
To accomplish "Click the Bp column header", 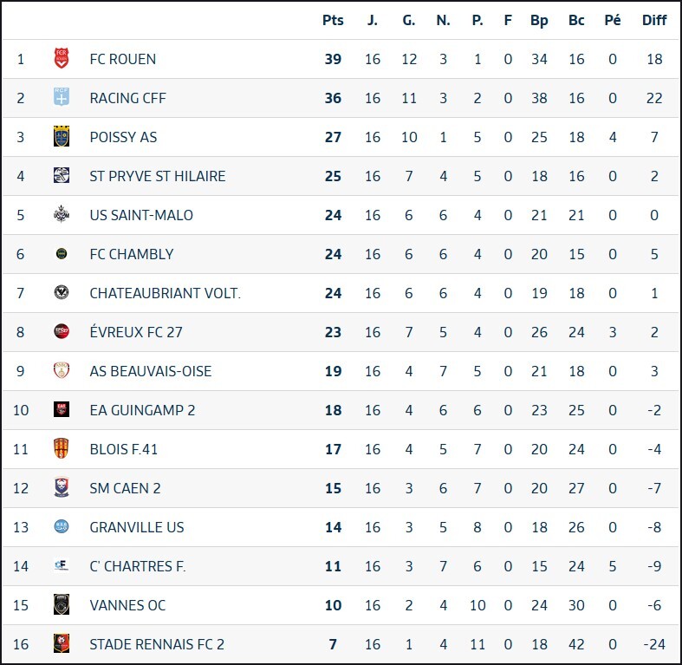I will click(539, 20).
